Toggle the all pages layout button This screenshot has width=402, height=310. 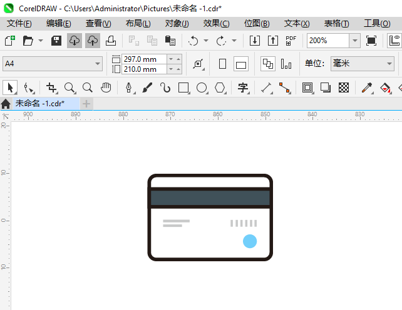tap(268, 64)
